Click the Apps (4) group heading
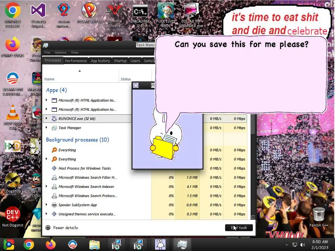Screen dimensions: 335x251 [x=56, y=90]
